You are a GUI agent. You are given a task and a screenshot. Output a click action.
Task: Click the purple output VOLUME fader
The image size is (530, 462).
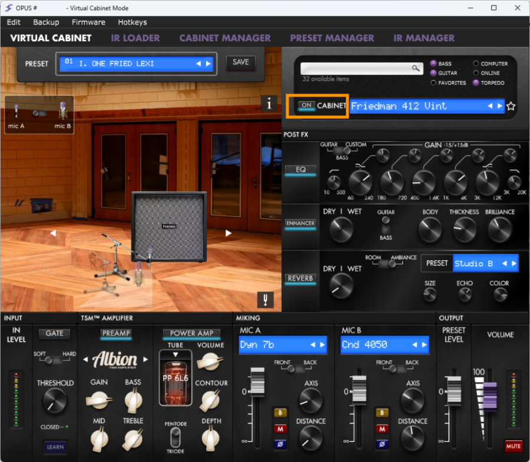(x=490, y=397)
